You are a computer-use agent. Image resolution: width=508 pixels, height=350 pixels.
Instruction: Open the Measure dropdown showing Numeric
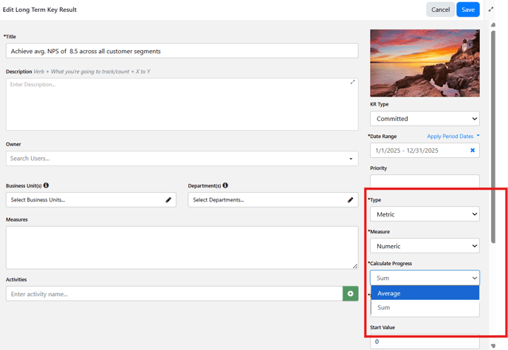click(425, 246)
